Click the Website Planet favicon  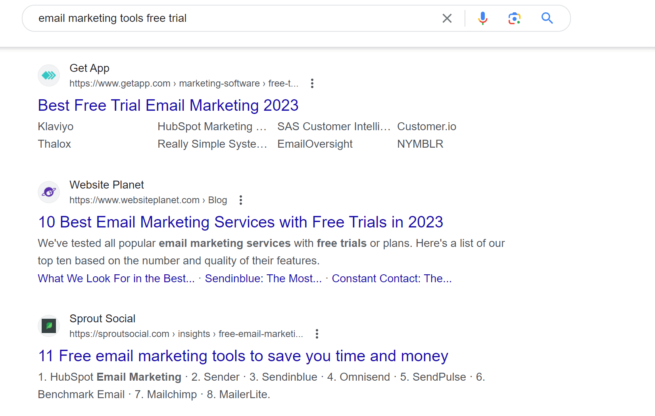tap(49, 192)
